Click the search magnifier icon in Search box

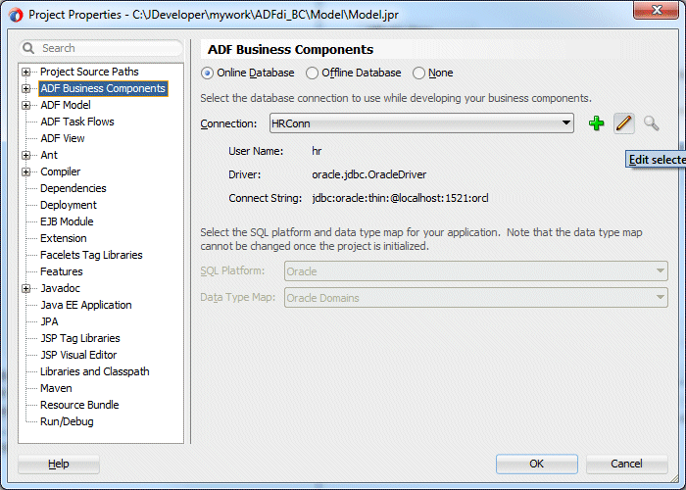point(28,48)
